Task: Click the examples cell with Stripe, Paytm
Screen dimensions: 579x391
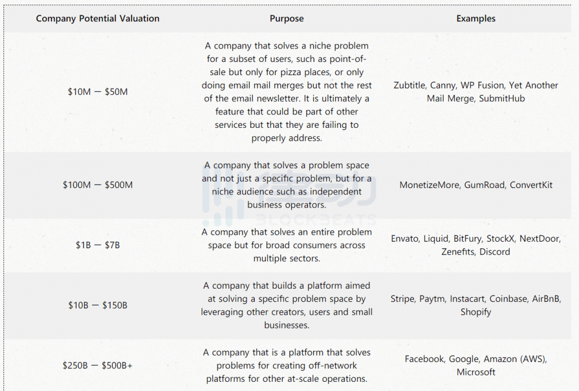Action: click(x=476, y=305)
